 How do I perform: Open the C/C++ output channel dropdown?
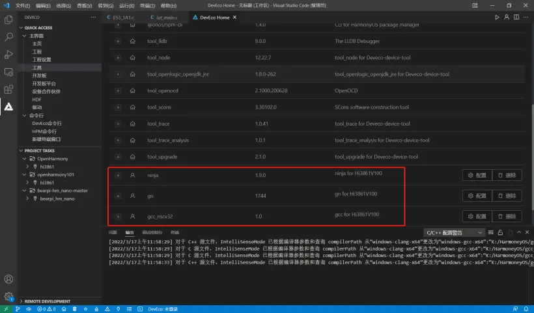tap(454, 233)
